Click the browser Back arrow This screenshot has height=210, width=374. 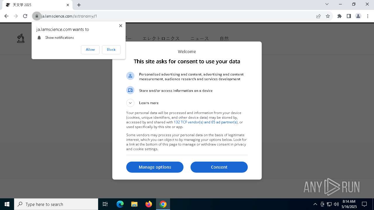pyautogui.click(x=6, y=16)
